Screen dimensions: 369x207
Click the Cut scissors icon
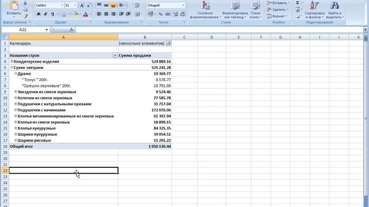[25, 3]
